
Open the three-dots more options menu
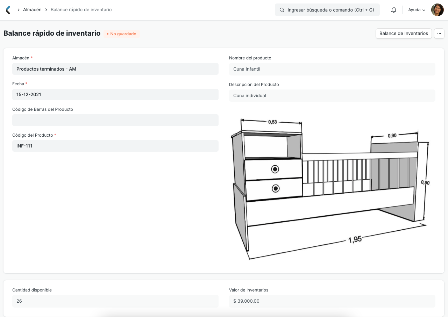439,34
